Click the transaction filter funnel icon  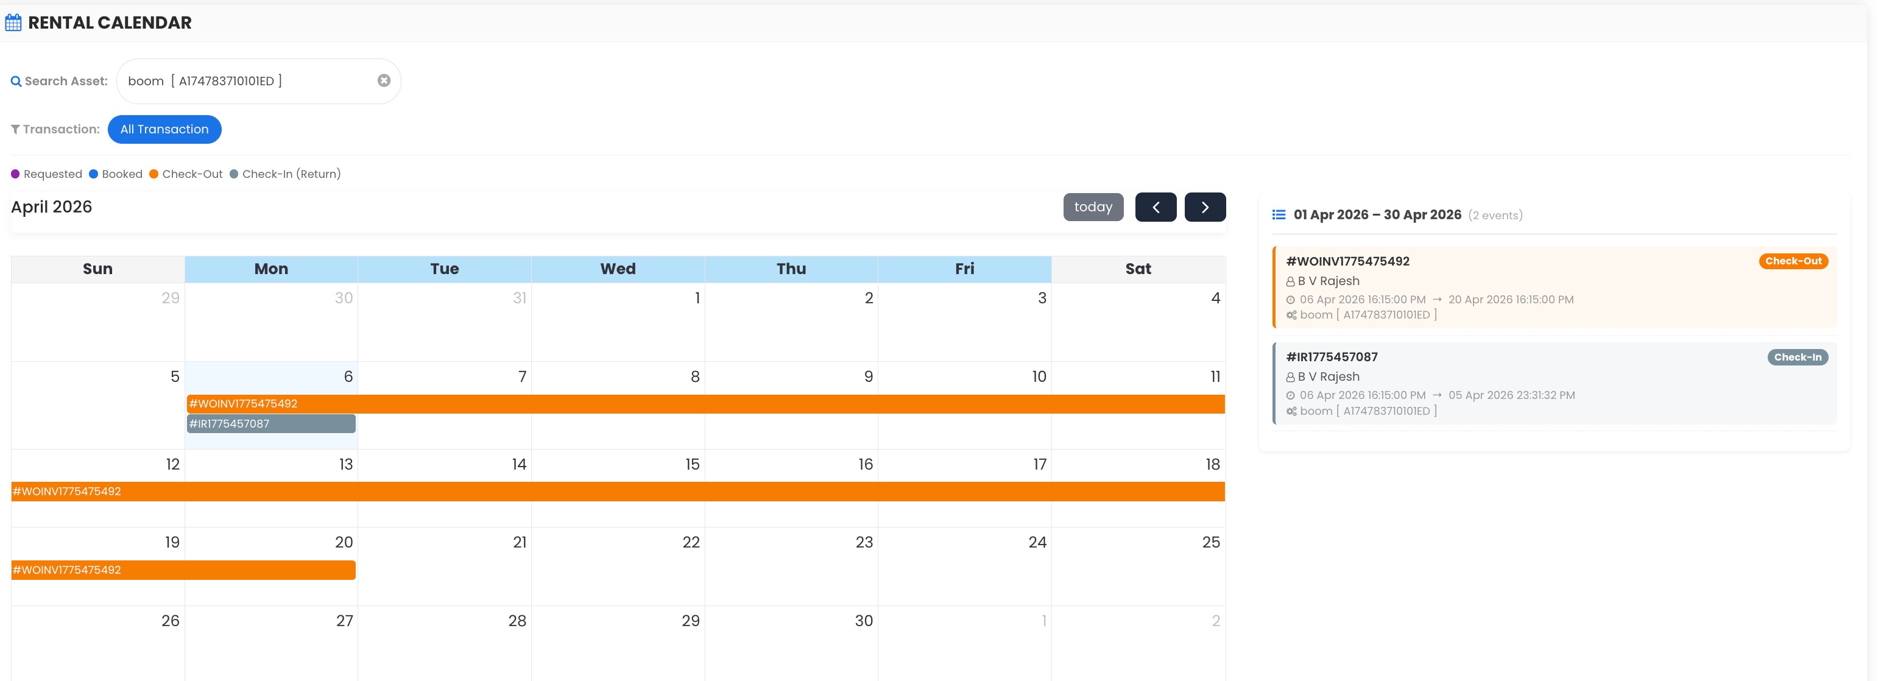click(x=15, y=129)
